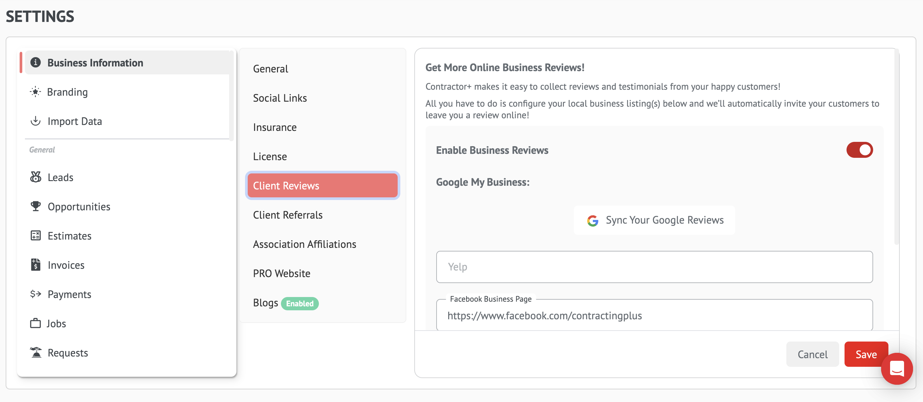Click the Business Information info icon
Viewport: 923px width, 402px height.
(x=36, y=63)
